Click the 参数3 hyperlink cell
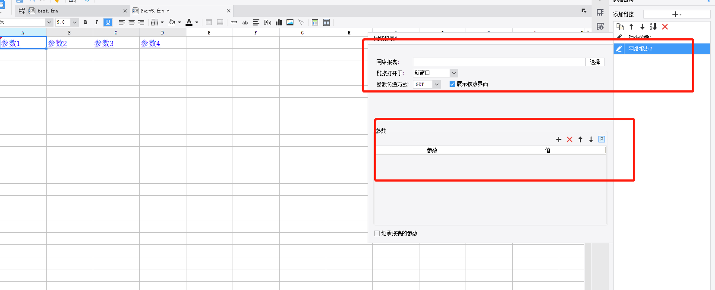This screenshot has height=290, width=715. 104,43
